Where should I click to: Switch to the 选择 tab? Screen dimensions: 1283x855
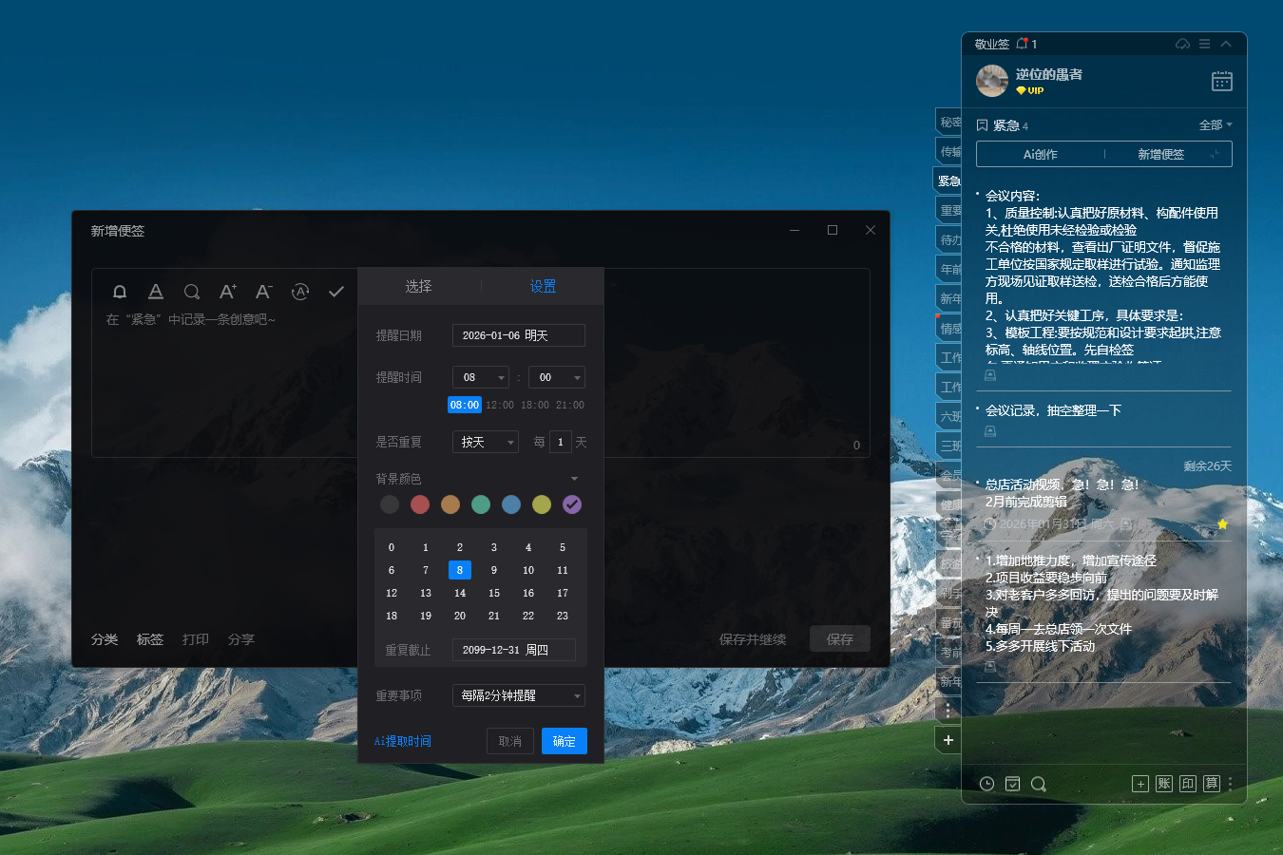tap(418, 285)
